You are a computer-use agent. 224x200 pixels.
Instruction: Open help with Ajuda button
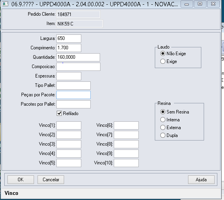click(201, 180)
